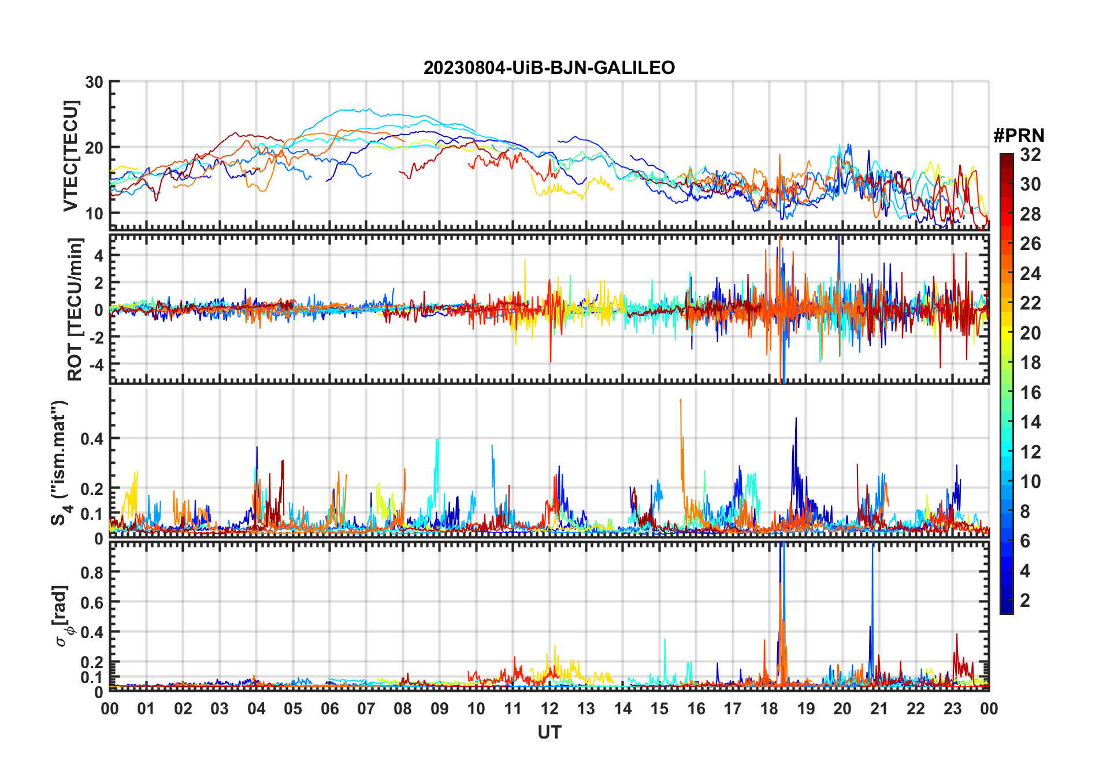1099x768 pixels.
Task: Select the 30 tick label on PRN colorbar
Action: click(x=1030, y=184)
